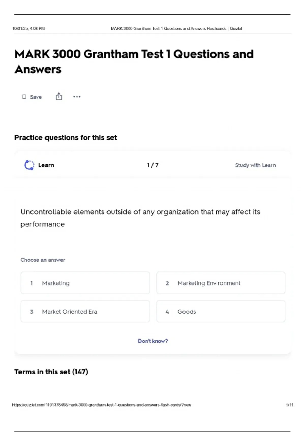Open the share icon
The image size is (305, 432).
59,97
